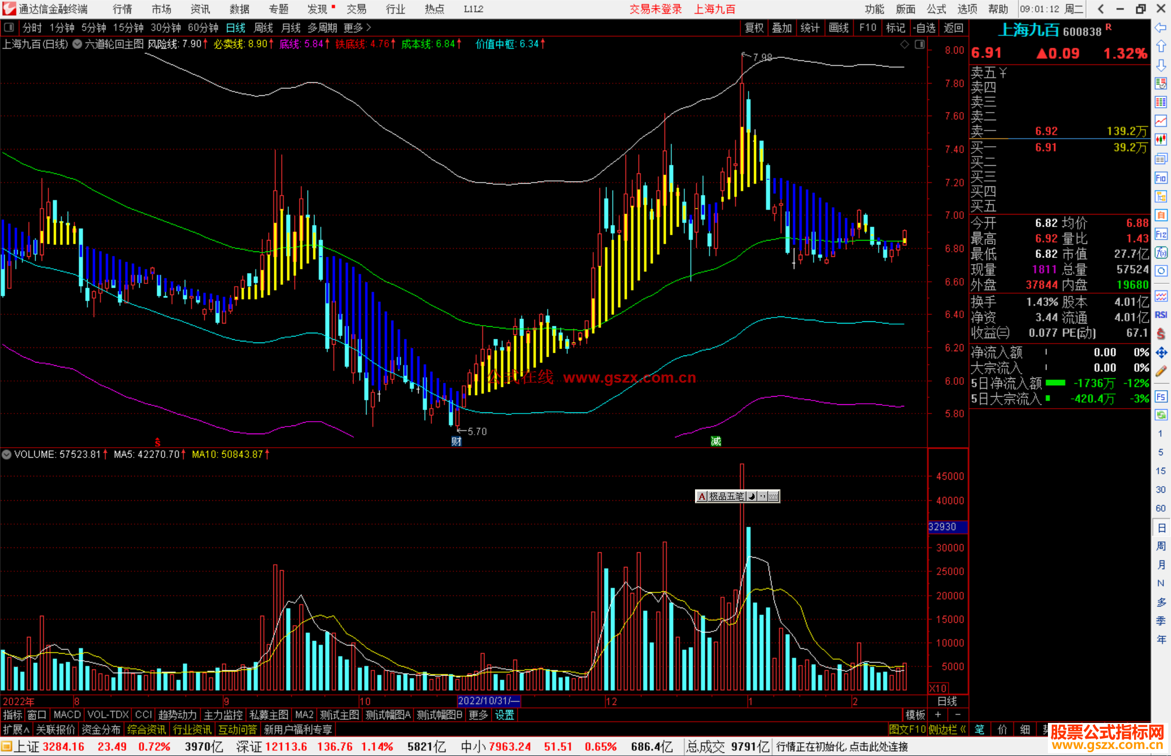The image size is (1171, 756).
Task: Expand the 更多 period options
Action: 357,28
